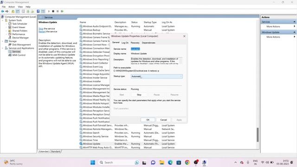Open the Startup type dropdown
297x167 pixels.
click(157, 76)
